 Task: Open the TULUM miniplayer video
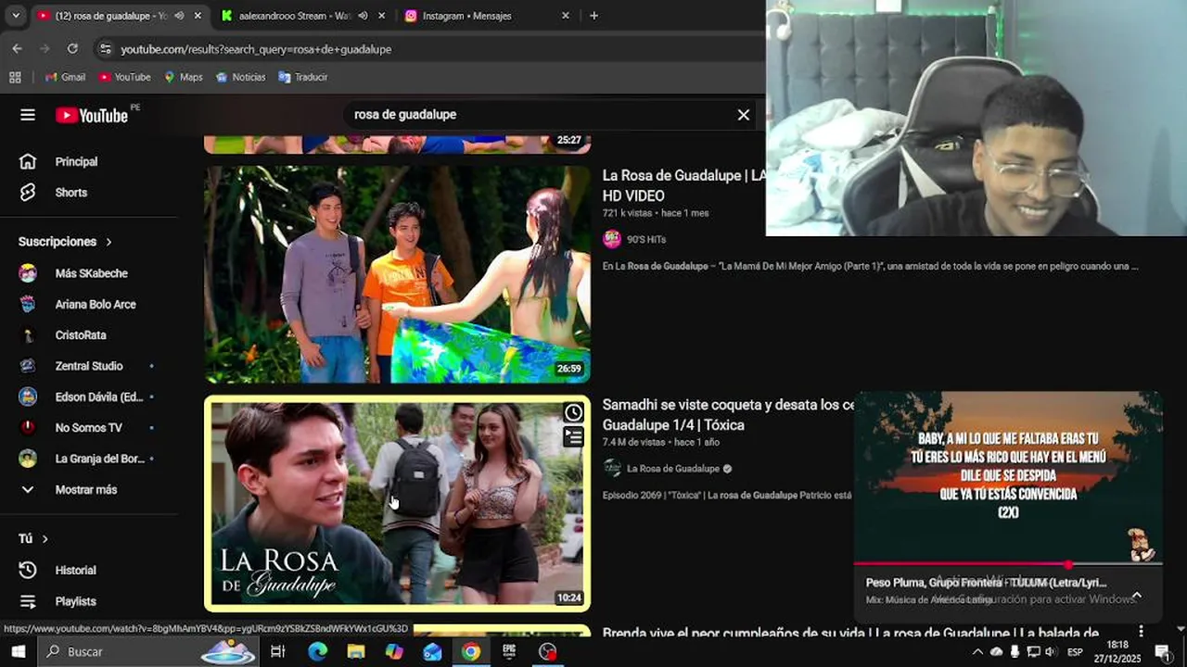tap(1008, 477)
